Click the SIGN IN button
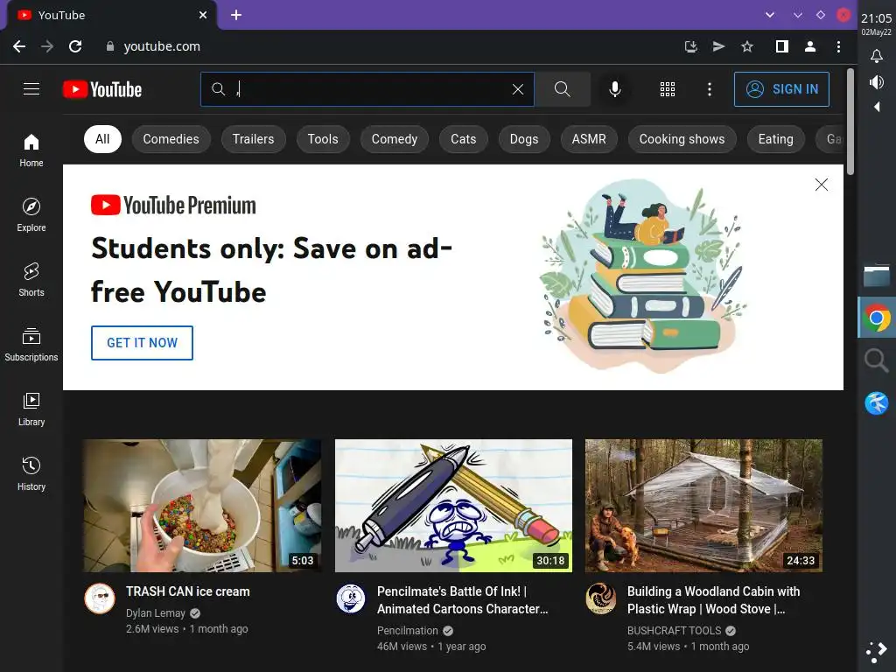The image size is (896, 672). click(x=781, y=89)
